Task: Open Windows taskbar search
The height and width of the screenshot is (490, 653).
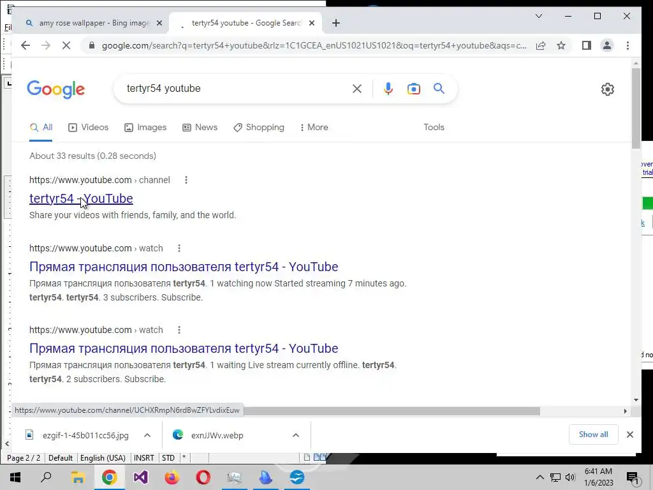Action: point(46,477)
